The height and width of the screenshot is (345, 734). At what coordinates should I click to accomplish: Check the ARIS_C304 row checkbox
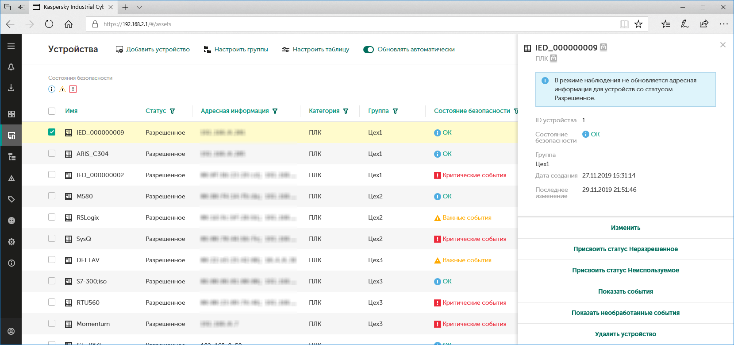pos(52,153)
